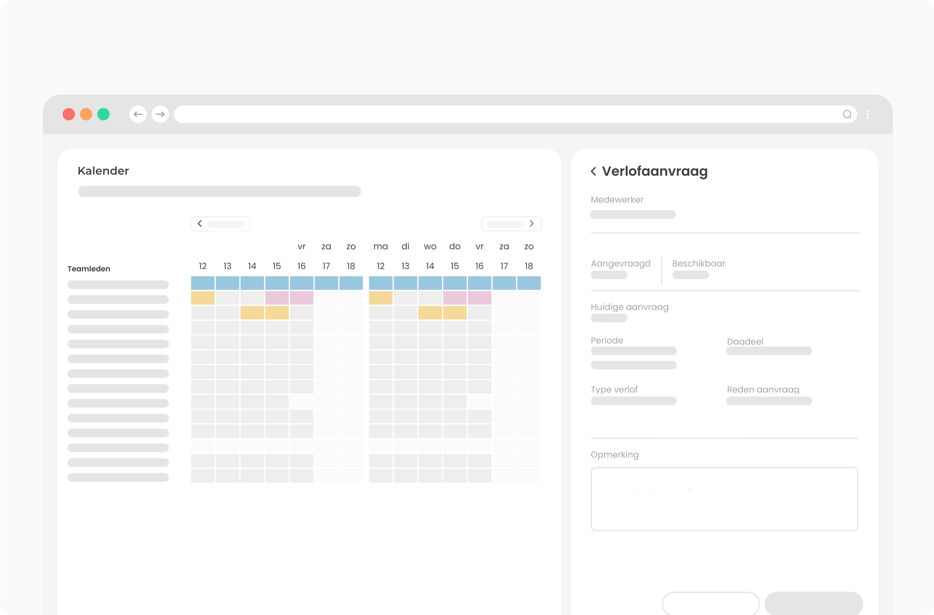The width and height of the screenshot is (934, 615).
Task: Open the Type verlof field
Action: (x=633, y=401)
